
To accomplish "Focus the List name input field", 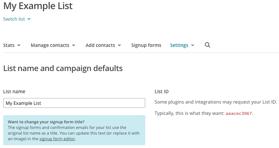I will (x=74, y=103).
